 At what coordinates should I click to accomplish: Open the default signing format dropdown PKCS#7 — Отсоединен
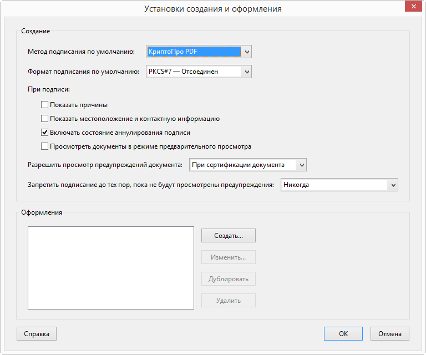[x=199, y=72]
